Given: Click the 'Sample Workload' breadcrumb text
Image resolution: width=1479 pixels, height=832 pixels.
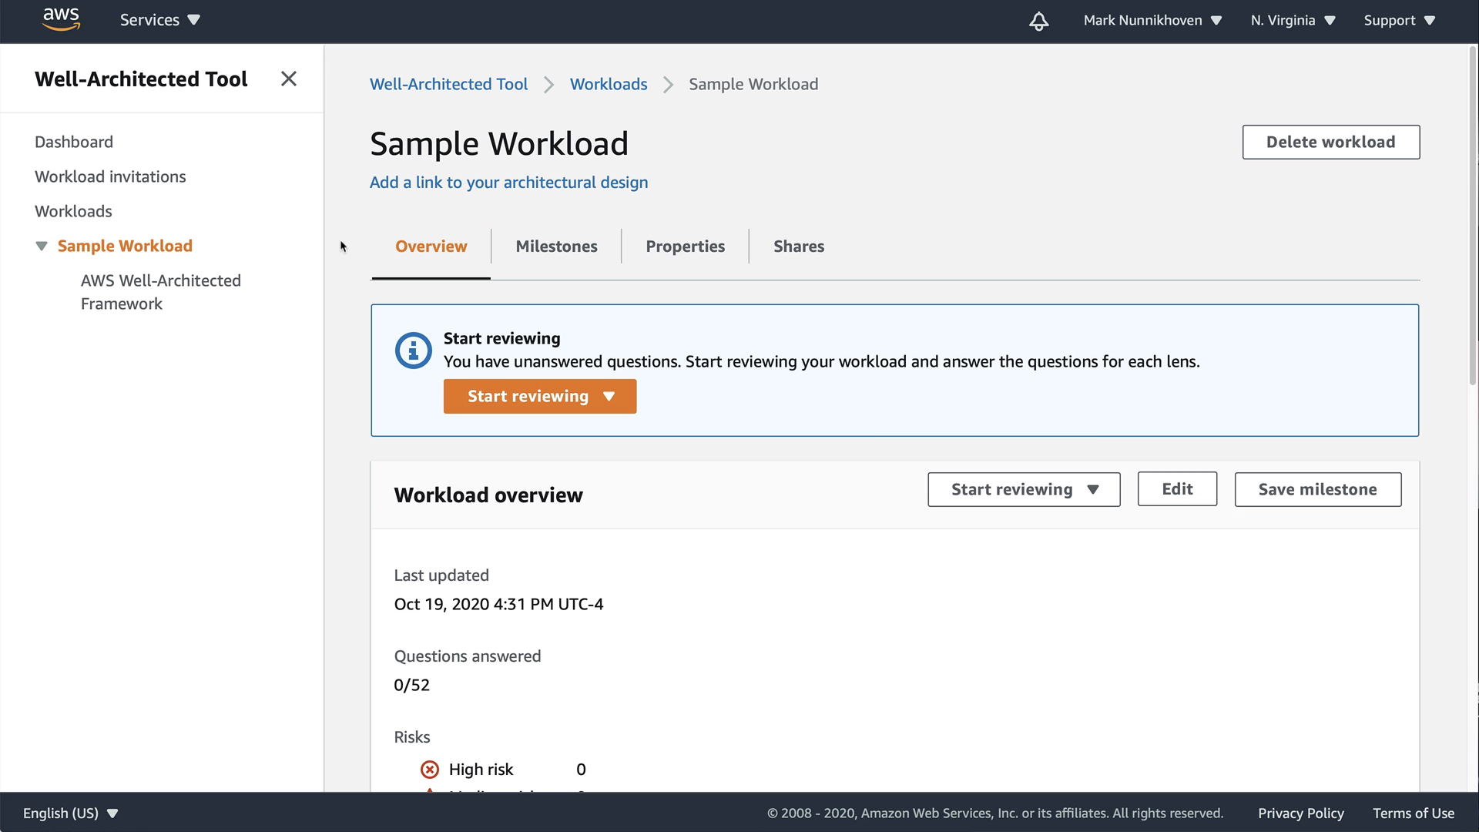Looking at the screenshot, I should click(x=753, y=84).
